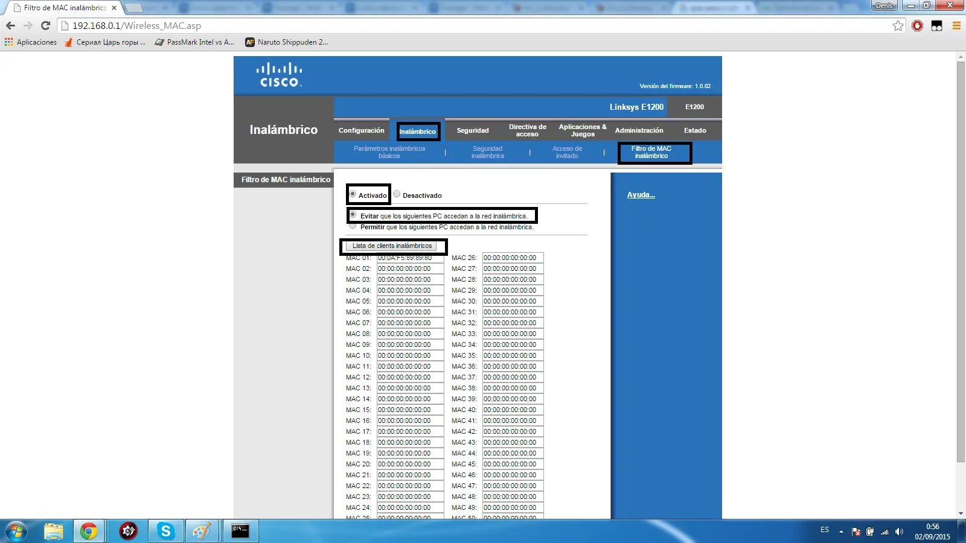Reload the router page
This screenshot has height=543, width=966.
pyautogui.click(x=45, y=26)
